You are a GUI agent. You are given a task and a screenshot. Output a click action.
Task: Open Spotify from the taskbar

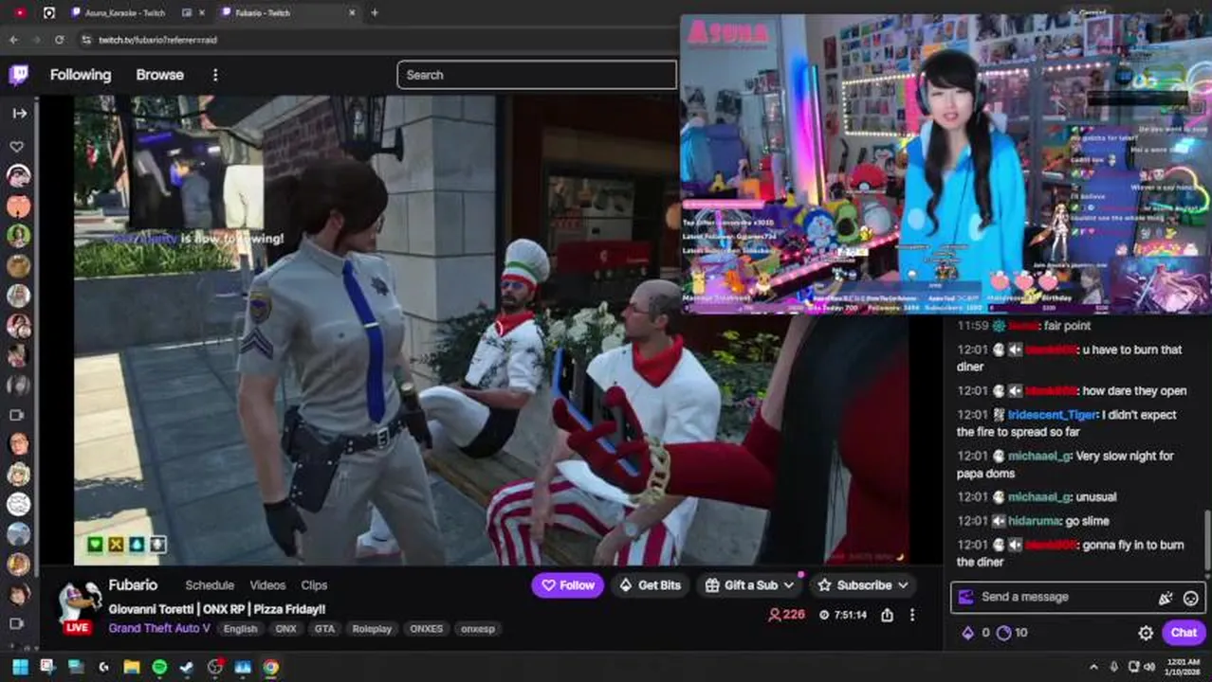point(159,667)
